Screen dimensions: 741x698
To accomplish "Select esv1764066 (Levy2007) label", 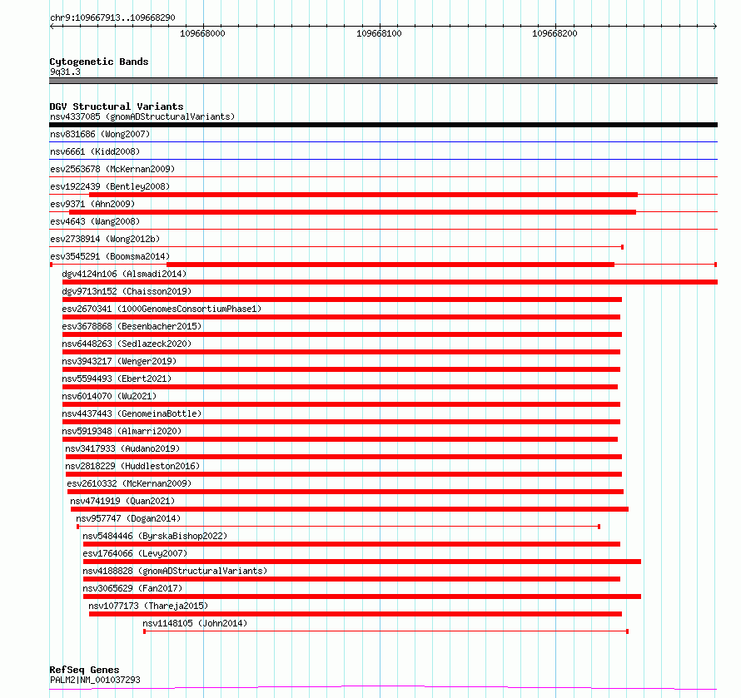I will click(135, 553).
